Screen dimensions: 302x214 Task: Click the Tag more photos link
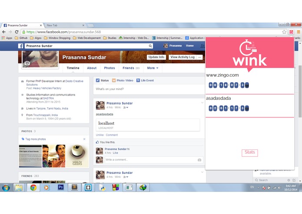[36, 139]
